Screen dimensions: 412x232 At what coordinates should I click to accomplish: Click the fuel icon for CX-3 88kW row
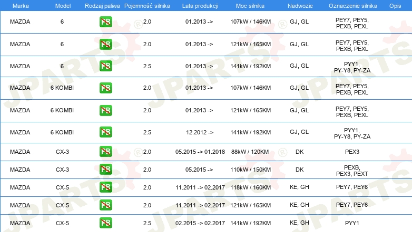105,152
